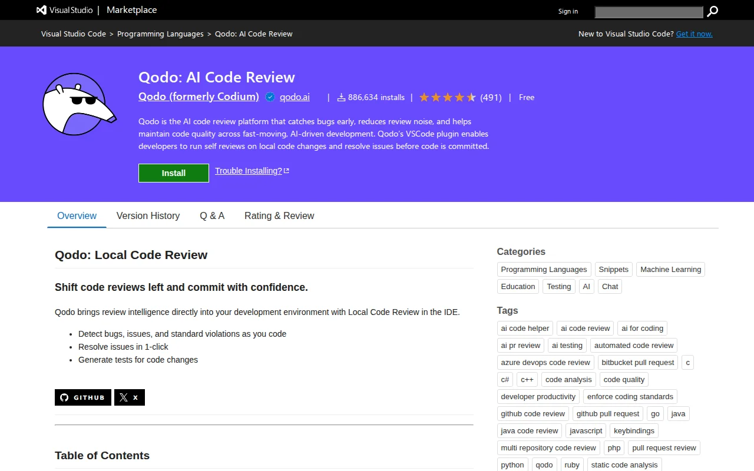This screenshot has width=754, height=471.
Task: Click the javascript tag
Action: coord(586,431)
